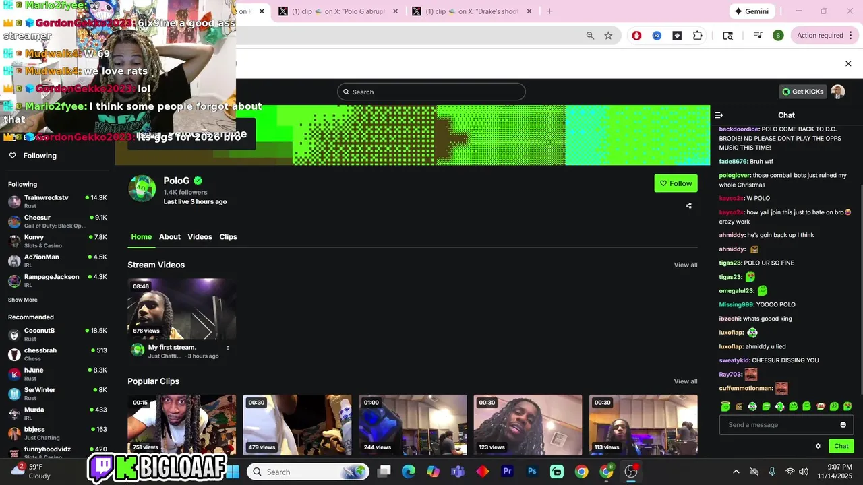Open the Videos tab
The width and height of the screenshot is (863, 485).
click(x=200, y=237)
